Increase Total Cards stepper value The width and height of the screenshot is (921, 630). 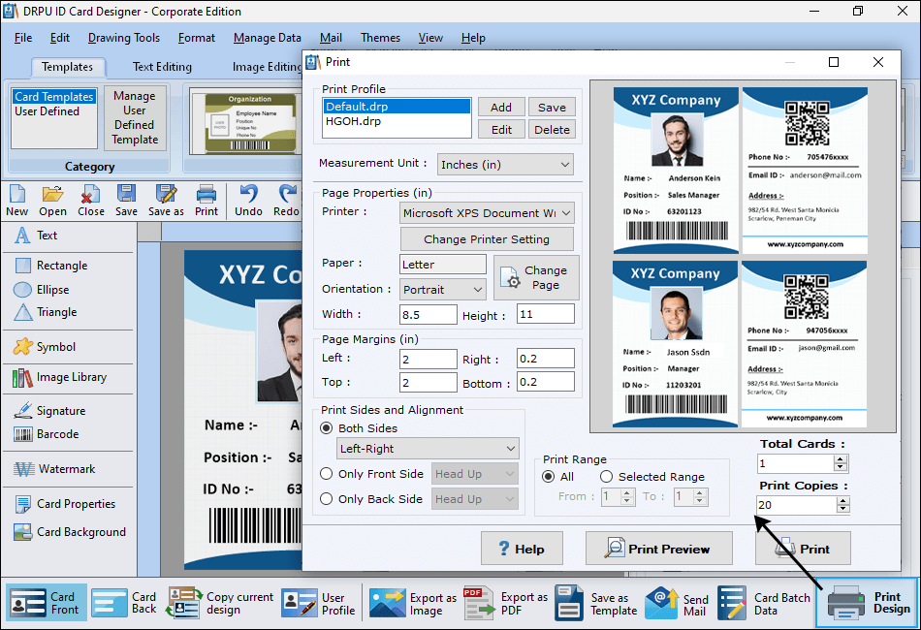tap(841, 459)
